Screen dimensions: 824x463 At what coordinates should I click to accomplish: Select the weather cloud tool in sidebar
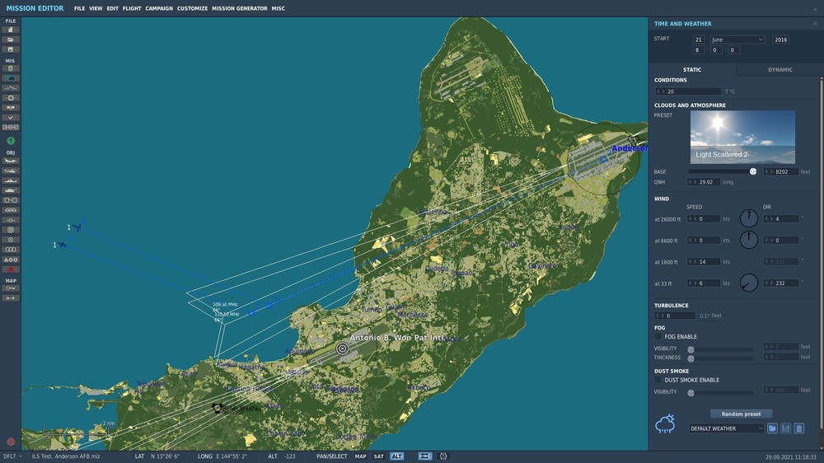(11, 77)
